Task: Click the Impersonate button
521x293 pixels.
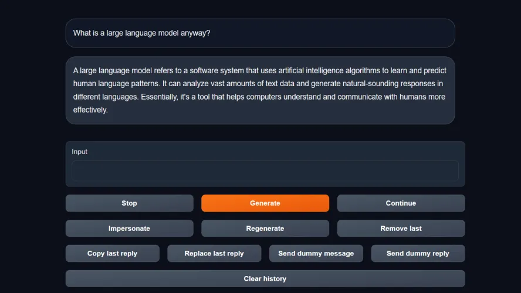Action: coord(129,229)
